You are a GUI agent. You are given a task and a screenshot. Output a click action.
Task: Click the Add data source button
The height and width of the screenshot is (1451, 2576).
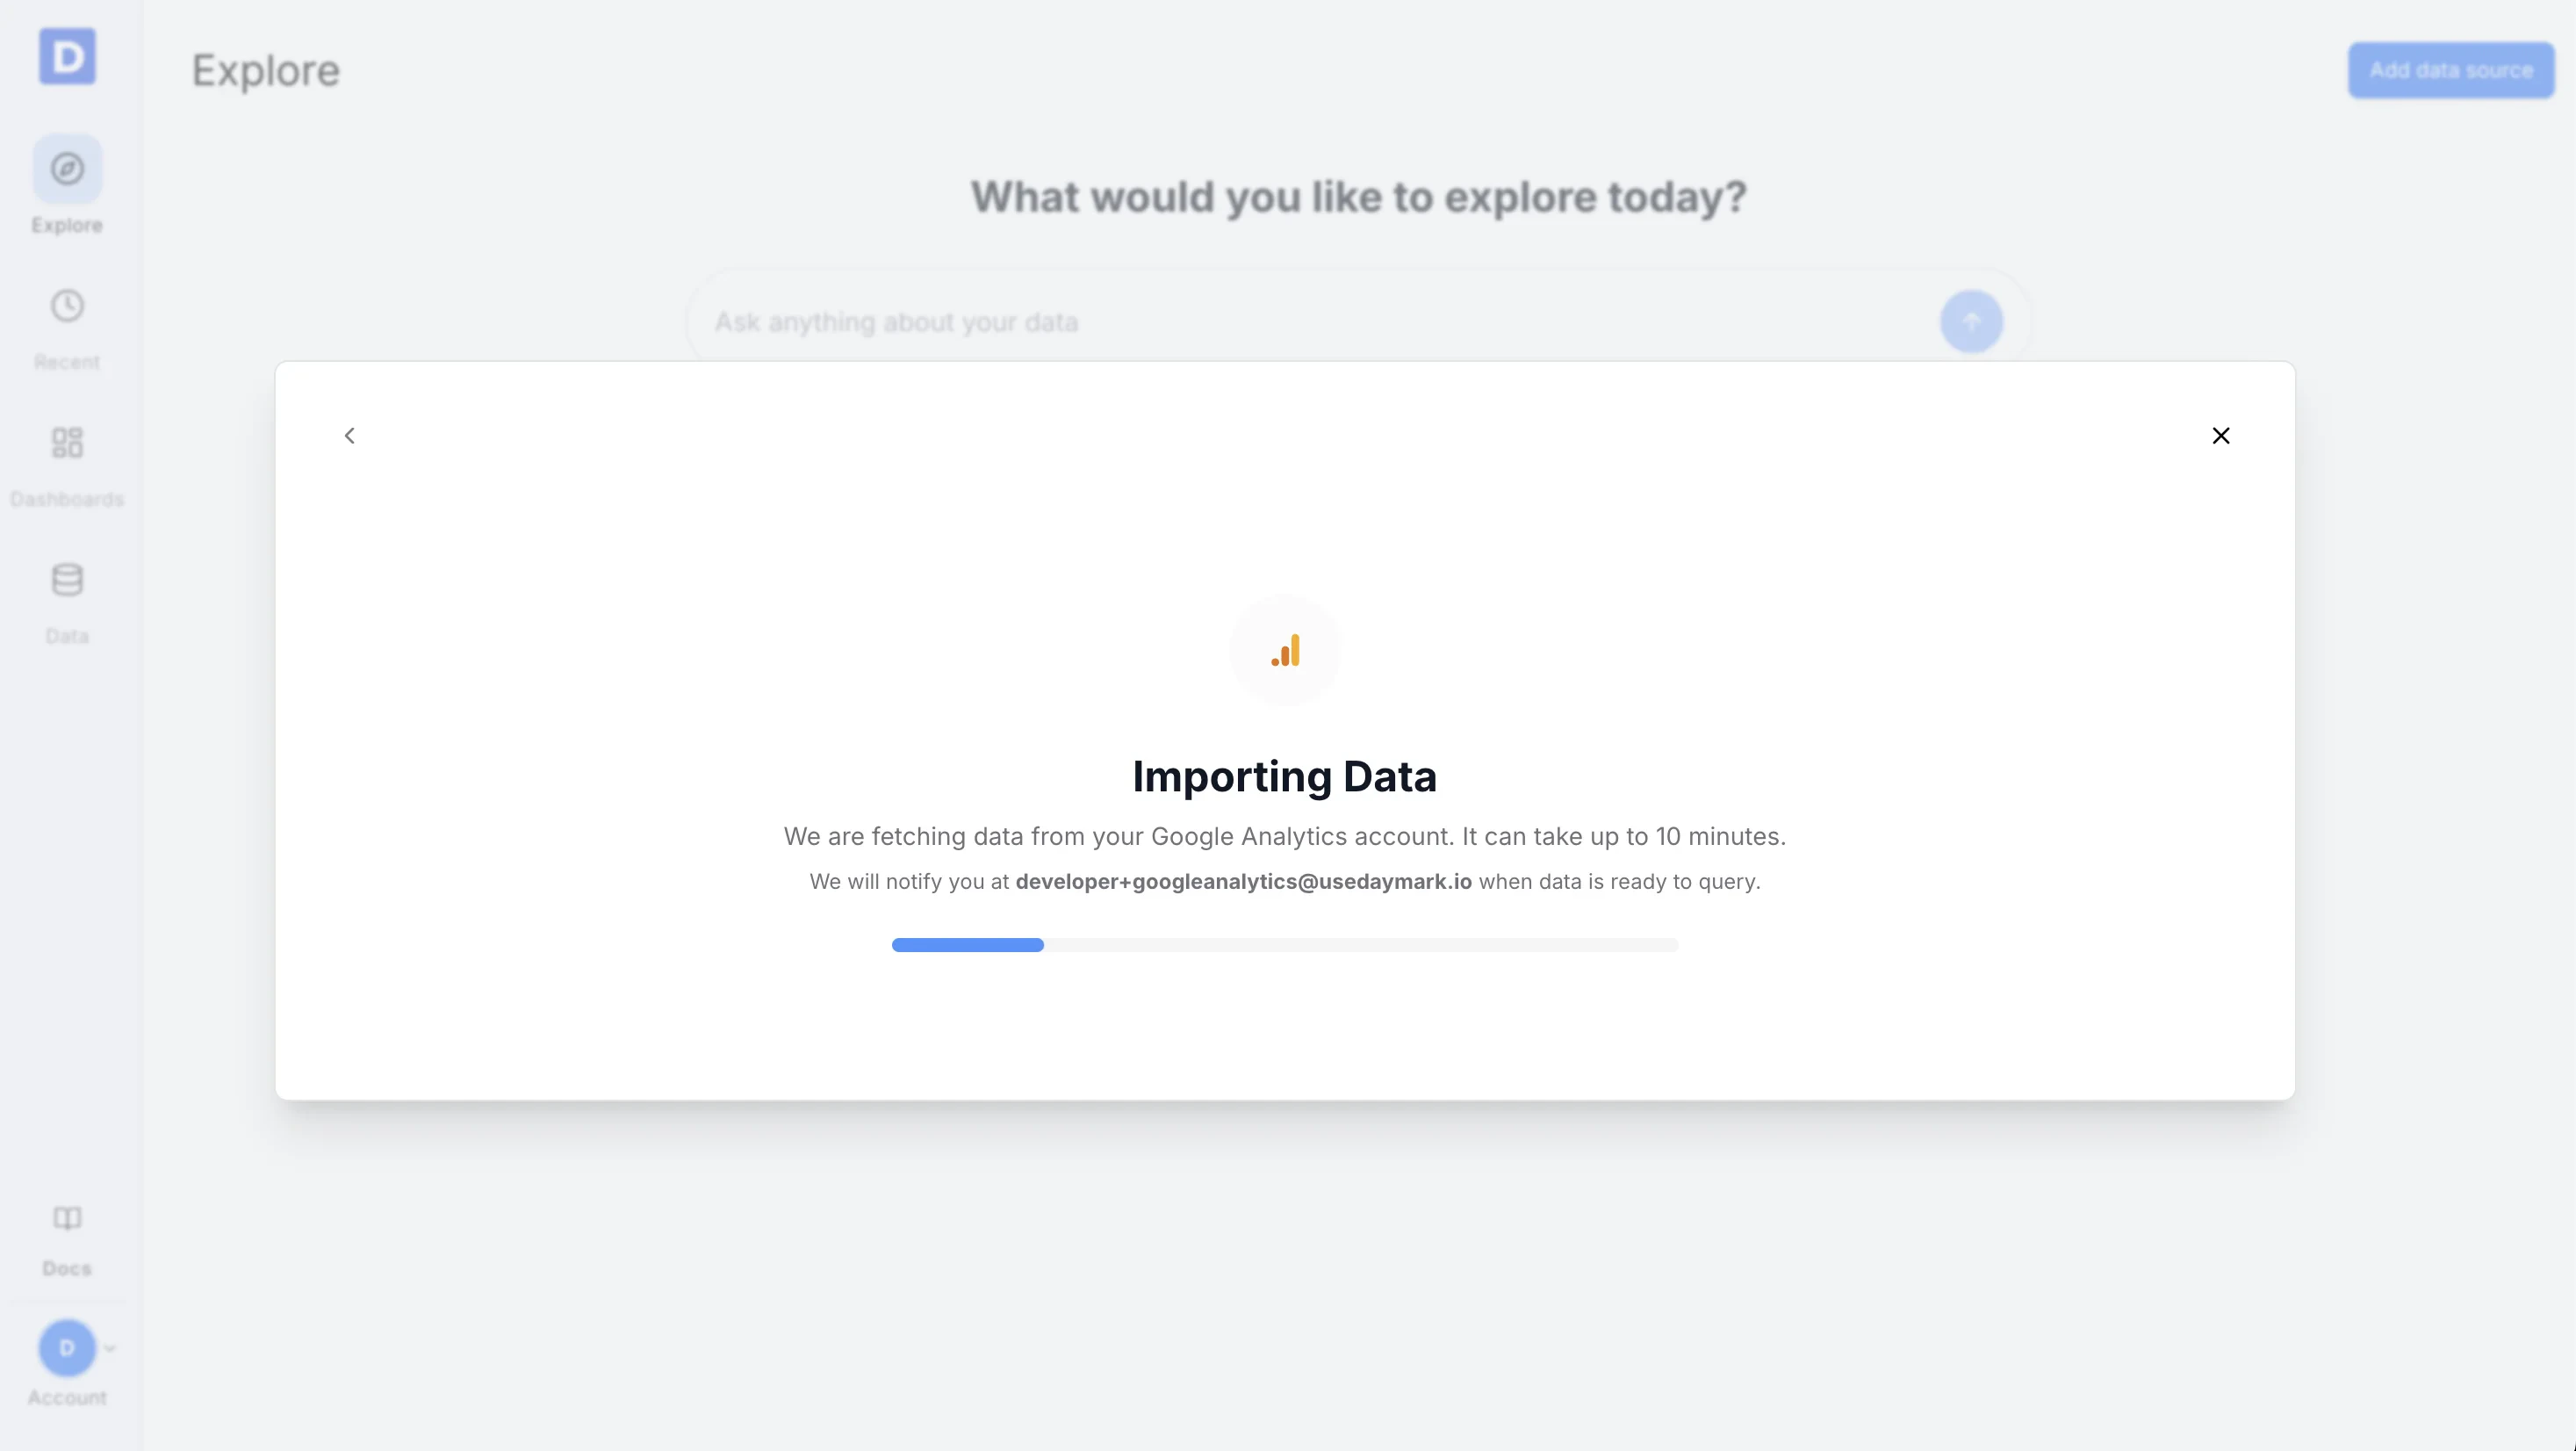(x=2450, y=69)
